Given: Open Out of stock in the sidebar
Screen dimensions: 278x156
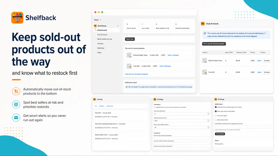Looking at the screenshot, I should 102,35.
